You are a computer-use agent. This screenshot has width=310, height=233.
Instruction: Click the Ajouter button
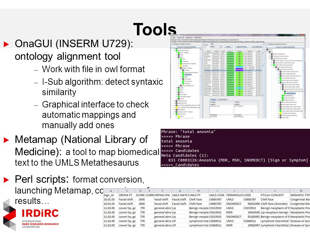coord(228,47)
